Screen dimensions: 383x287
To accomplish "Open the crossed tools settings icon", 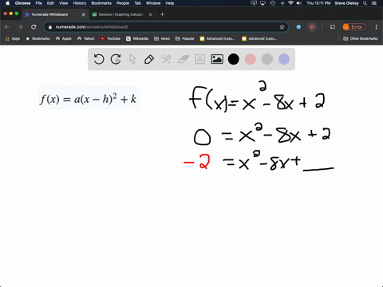I will (166, 59).
